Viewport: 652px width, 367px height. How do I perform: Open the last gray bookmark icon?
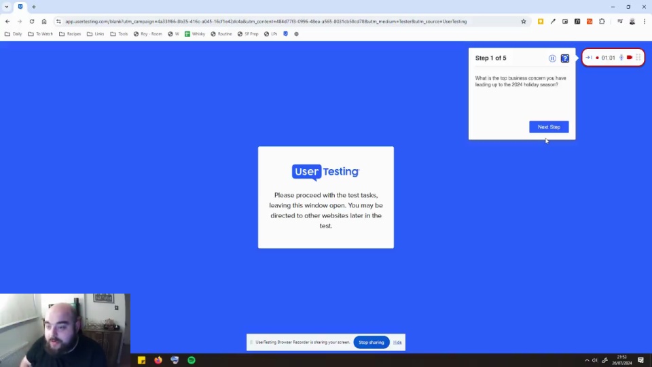click(x=297, y=34)
